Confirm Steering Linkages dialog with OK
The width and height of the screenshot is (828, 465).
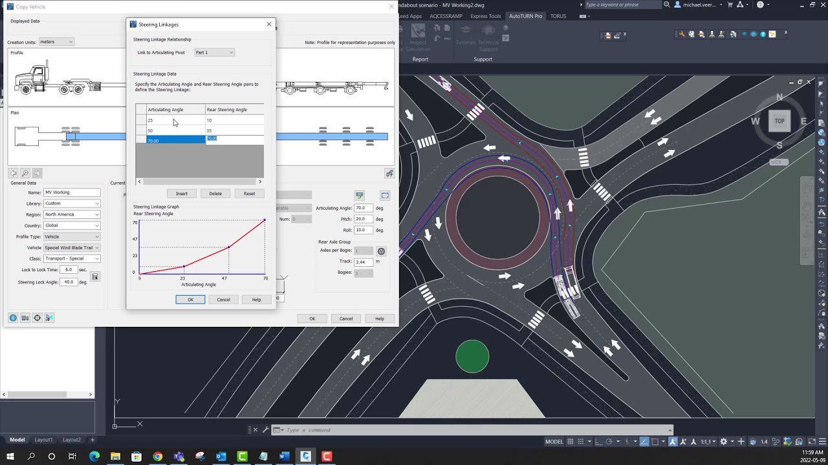[190, 300]
